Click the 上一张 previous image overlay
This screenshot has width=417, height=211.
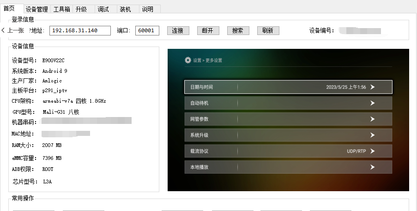(13, 30)
